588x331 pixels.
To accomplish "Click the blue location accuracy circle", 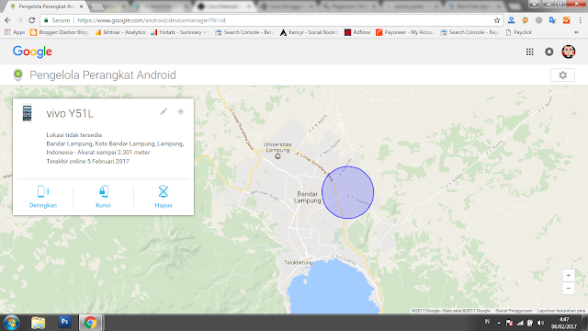I will (347, 192).
